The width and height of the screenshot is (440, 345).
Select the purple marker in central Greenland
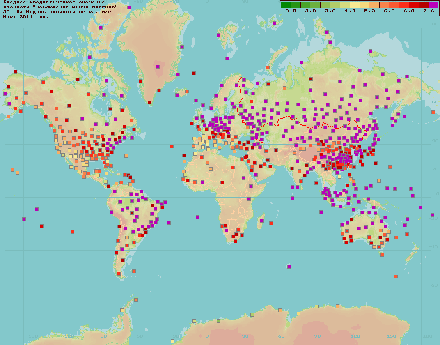(x=158, y=67)
